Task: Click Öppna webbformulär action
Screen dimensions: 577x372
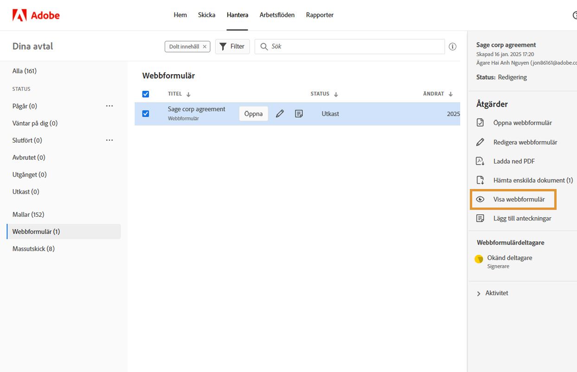Action: click(522, 123)
